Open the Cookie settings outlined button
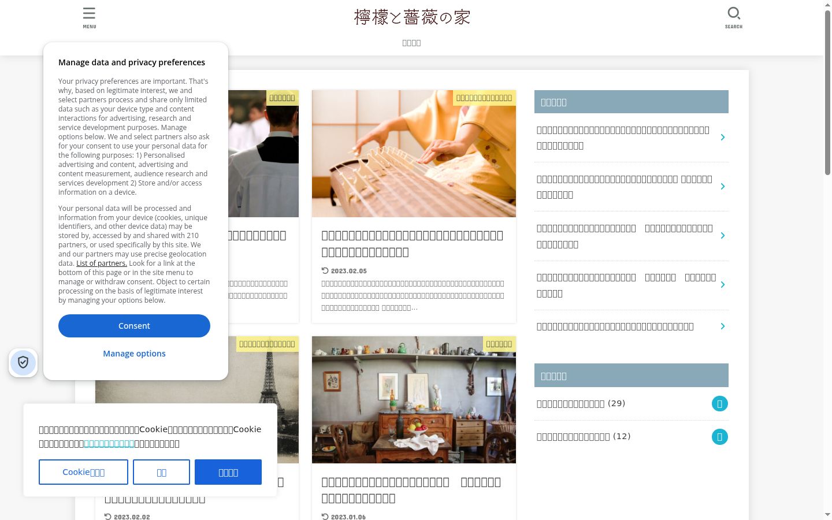832x520 pixels. click(83, 472)
